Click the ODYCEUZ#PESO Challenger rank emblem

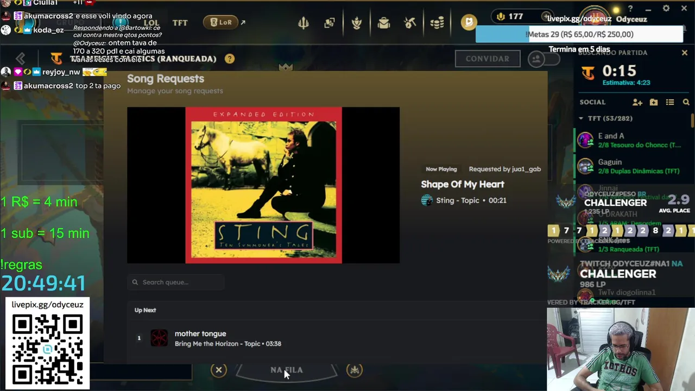click(x=565, y=202)
